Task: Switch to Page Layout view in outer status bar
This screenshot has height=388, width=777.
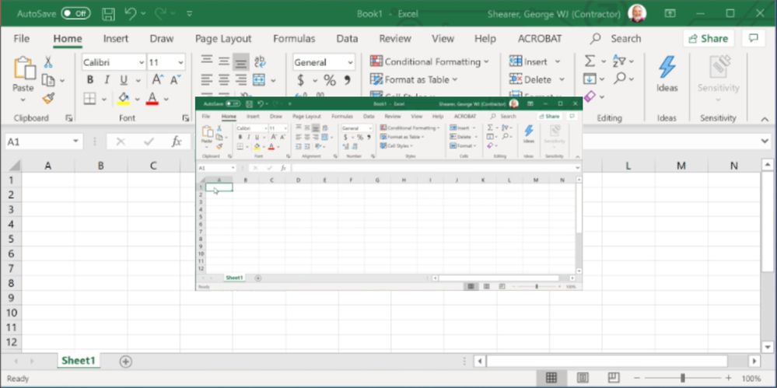Action: [578, 378]
